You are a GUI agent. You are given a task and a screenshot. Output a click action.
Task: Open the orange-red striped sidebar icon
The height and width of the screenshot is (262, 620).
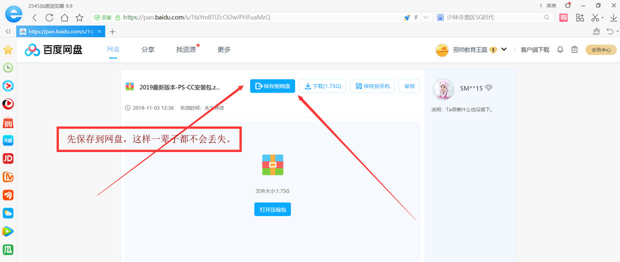tap(8, 195)
